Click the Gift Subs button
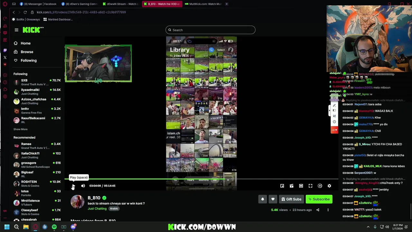This screenshot has height=232, width=412. (291, 199)
